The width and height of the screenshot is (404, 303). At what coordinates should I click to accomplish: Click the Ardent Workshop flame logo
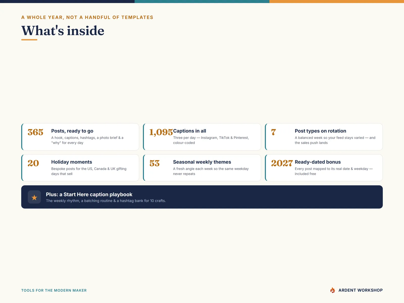(333, 290)
